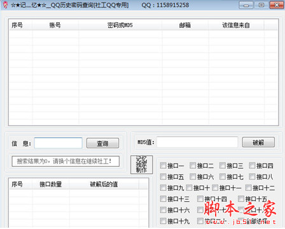
Task: Click the 破解后的值 column header
Action: [x=104, y=184]
